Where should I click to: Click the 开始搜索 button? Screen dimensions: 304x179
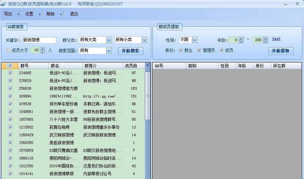(130, 51)
